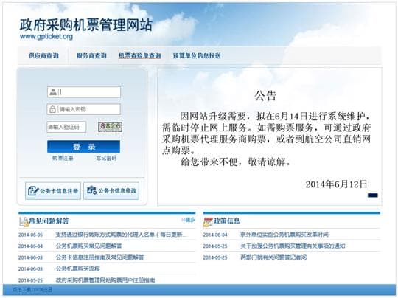Expand FAQ list via 更多 link

(x=189, y=220)
